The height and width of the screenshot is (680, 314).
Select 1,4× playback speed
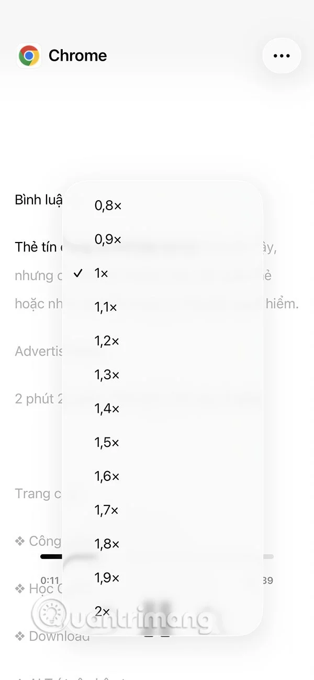click(x=106, y=409)
